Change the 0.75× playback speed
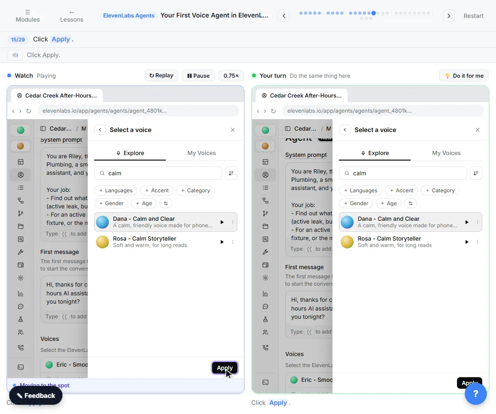Viewport: 496px width, 414px height. point(231,76)
